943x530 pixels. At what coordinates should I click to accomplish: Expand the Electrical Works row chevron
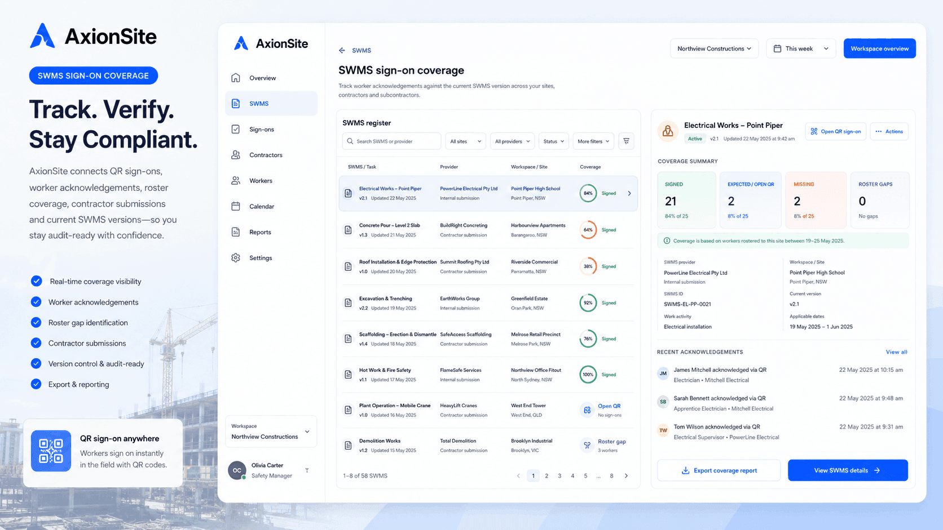(x=629, y=193)
